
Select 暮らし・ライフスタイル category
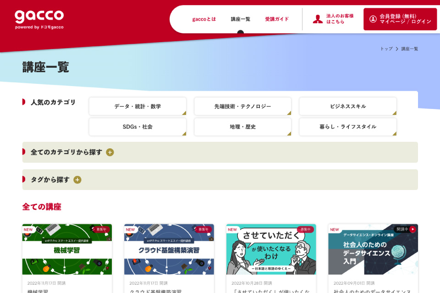coord(347,127)
